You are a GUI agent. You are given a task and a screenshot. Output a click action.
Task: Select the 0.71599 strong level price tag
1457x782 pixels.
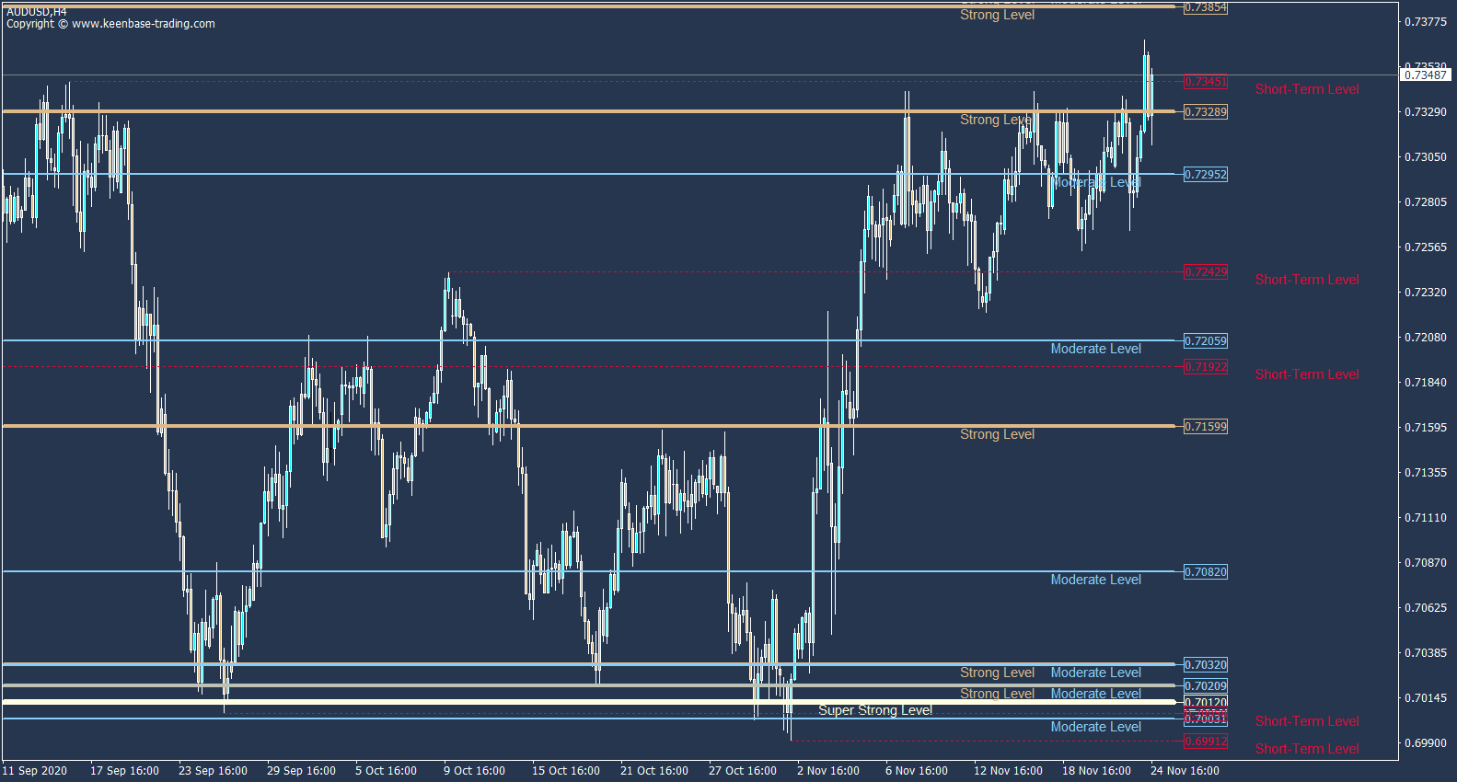click(x=1205, y=427)
